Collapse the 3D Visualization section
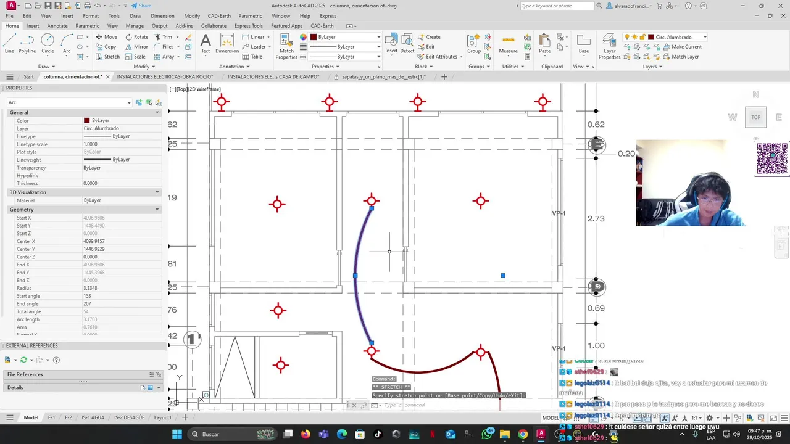790x444 pixels. pyautogui.click(x=157, y=192)
